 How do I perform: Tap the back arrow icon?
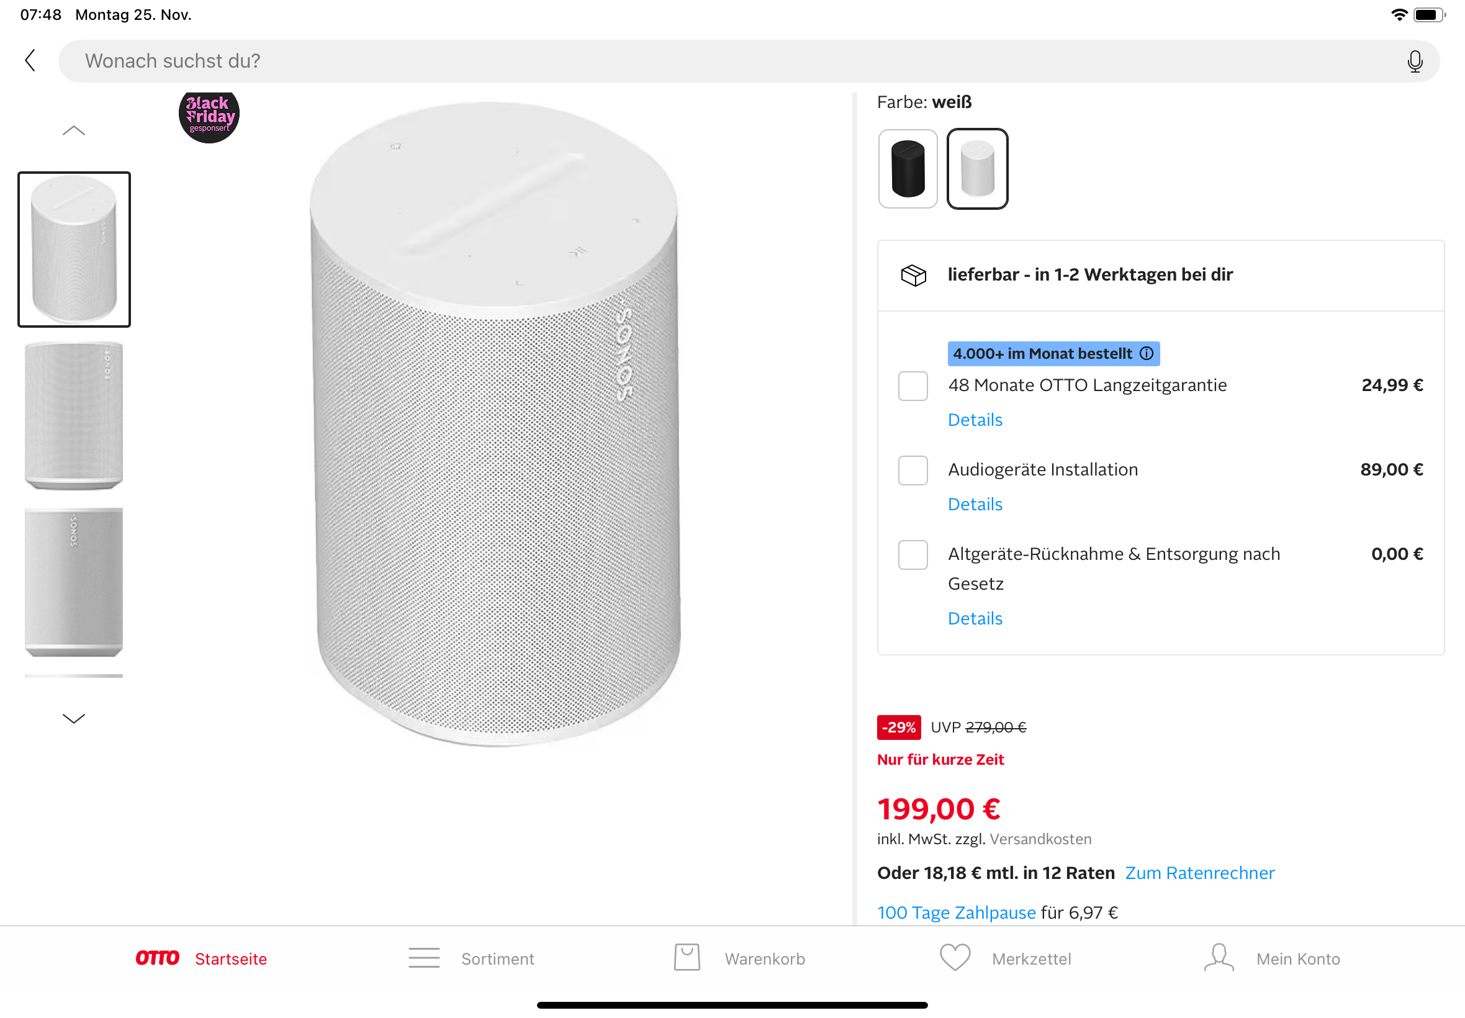click(x=30, y=61)
